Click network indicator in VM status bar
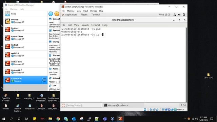 pyautogui.click(x=154, y=109)
